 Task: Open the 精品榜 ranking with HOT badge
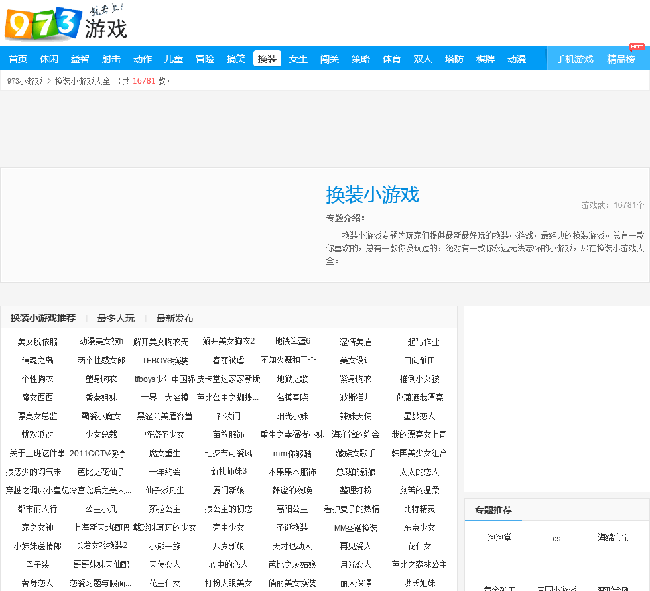[x=621, y=59]
